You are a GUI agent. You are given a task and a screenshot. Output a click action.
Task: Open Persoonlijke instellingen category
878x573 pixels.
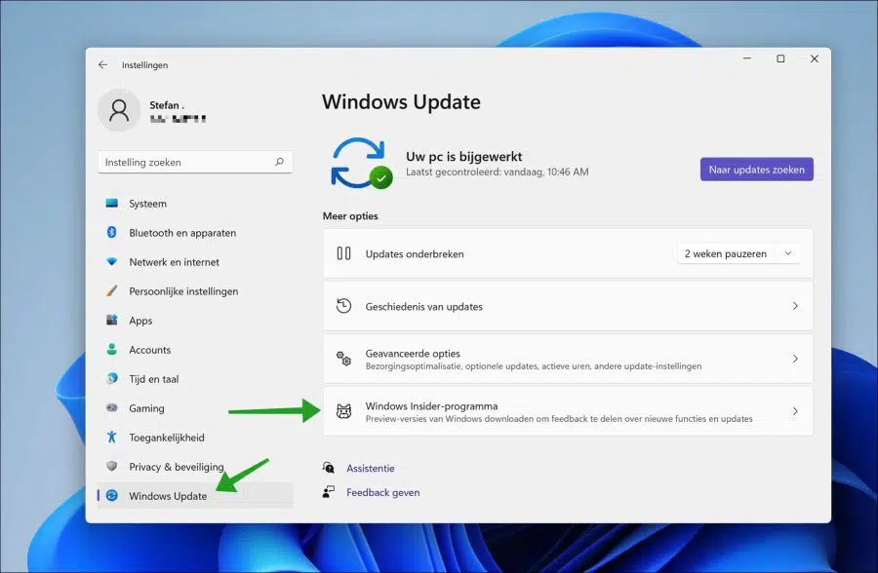point(195,291)
